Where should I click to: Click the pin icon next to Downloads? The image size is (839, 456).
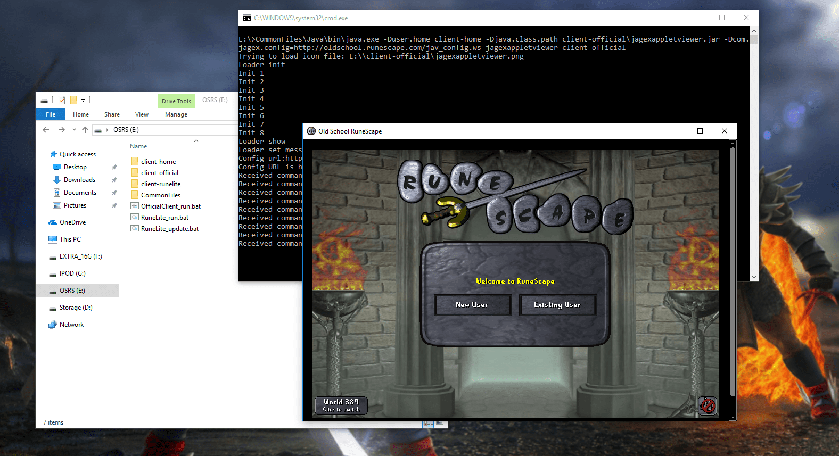pyautogui.click(x=114, y=180)
